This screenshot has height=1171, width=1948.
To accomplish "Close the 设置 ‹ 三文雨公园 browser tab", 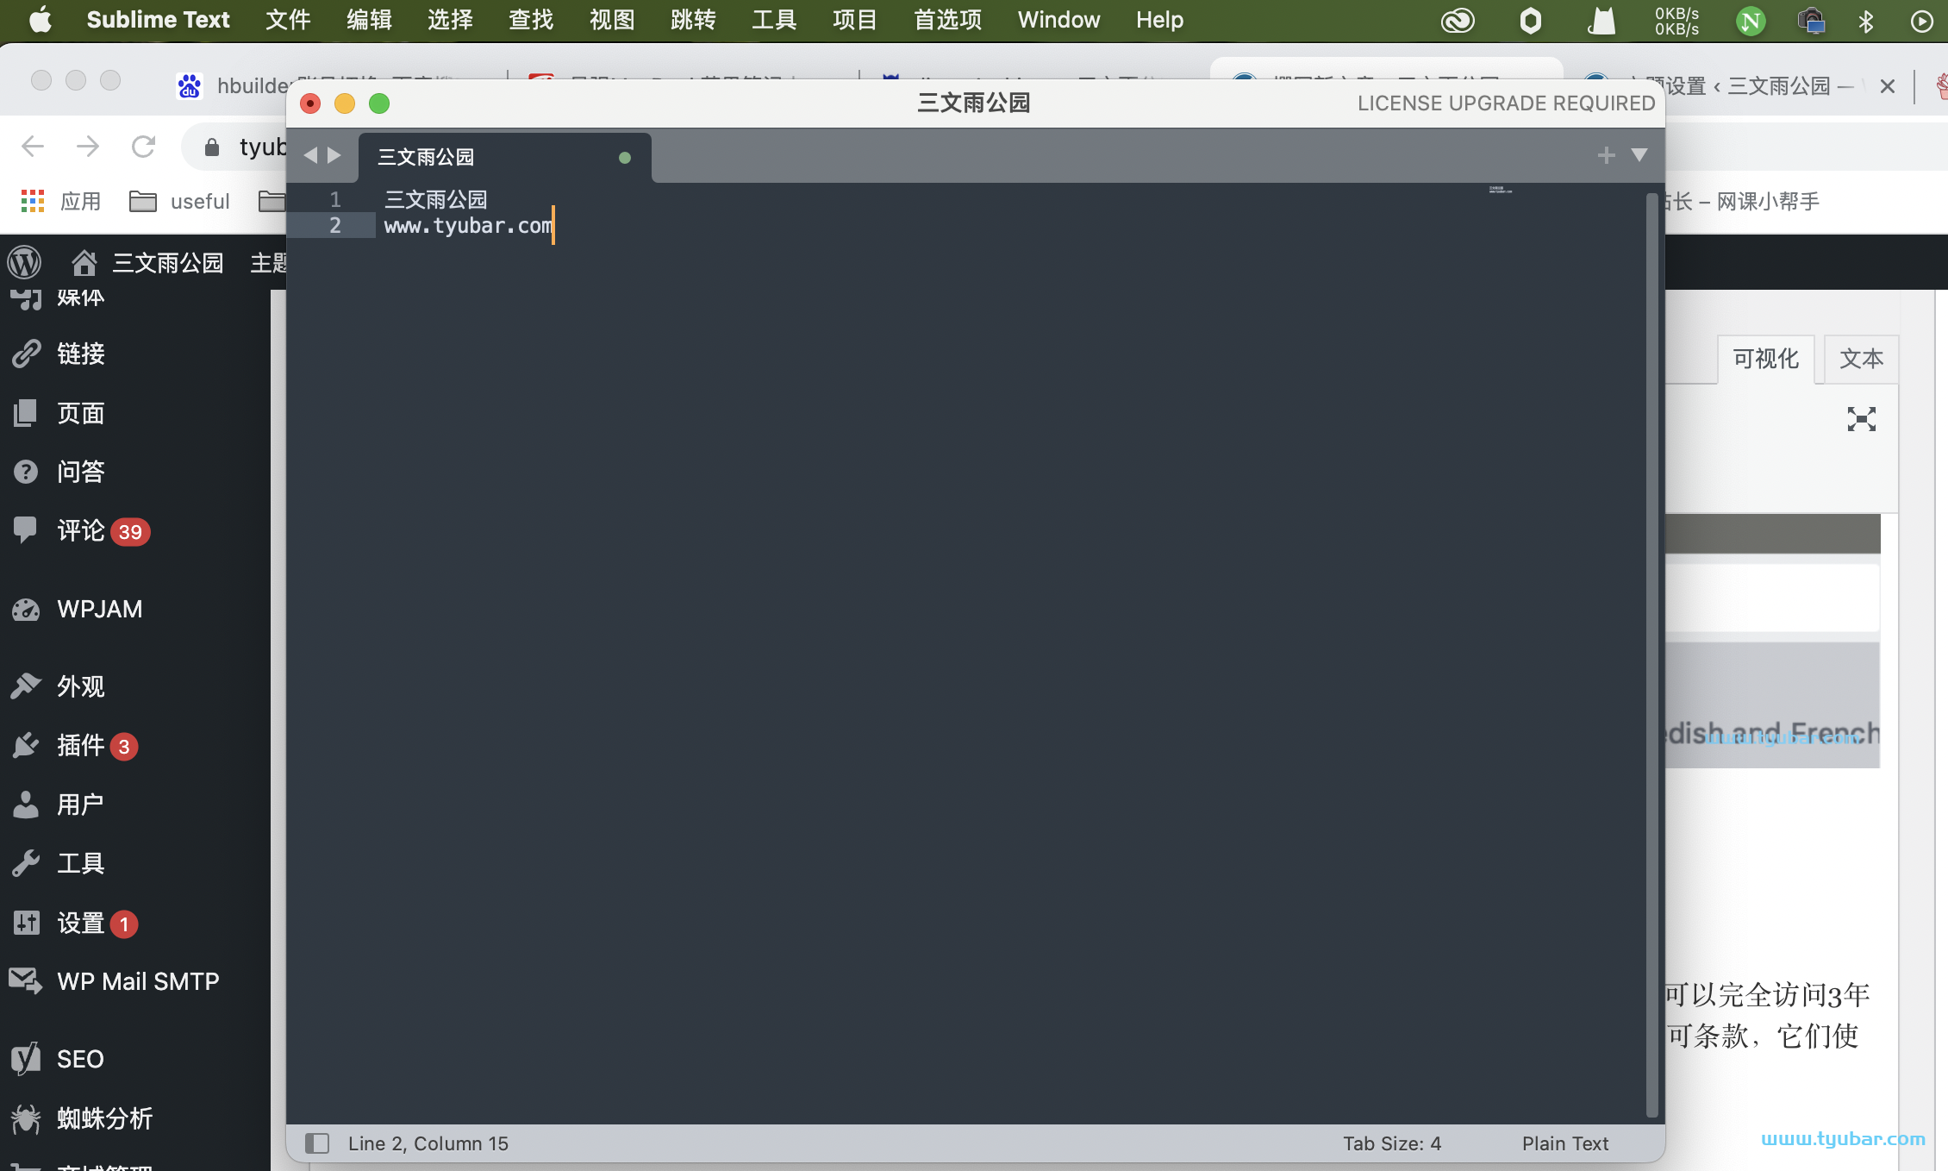I will pos(1888,86).
